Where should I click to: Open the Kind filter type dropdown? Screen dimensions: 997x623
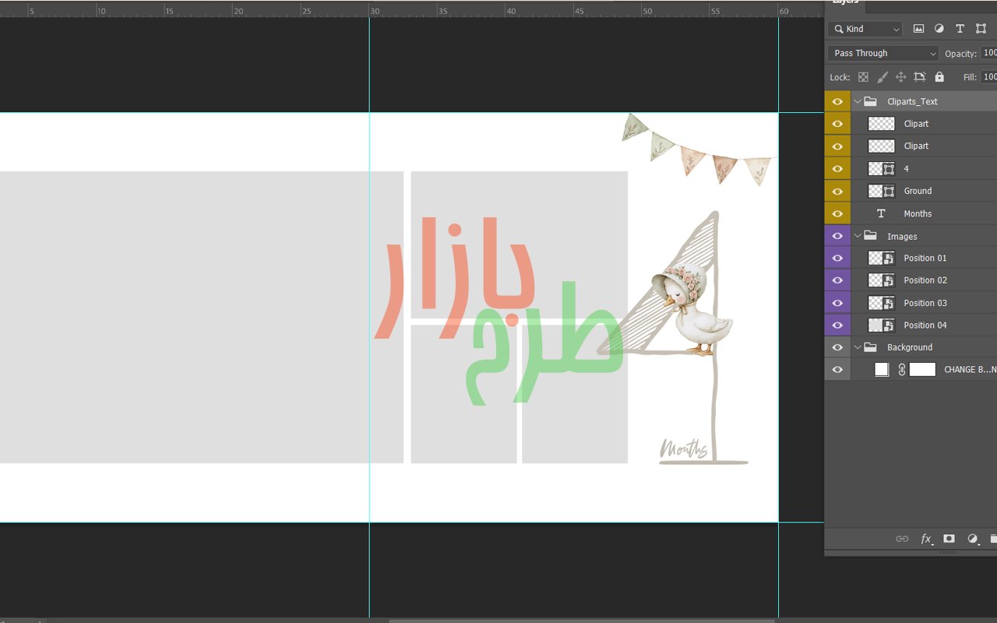point(865,29)
